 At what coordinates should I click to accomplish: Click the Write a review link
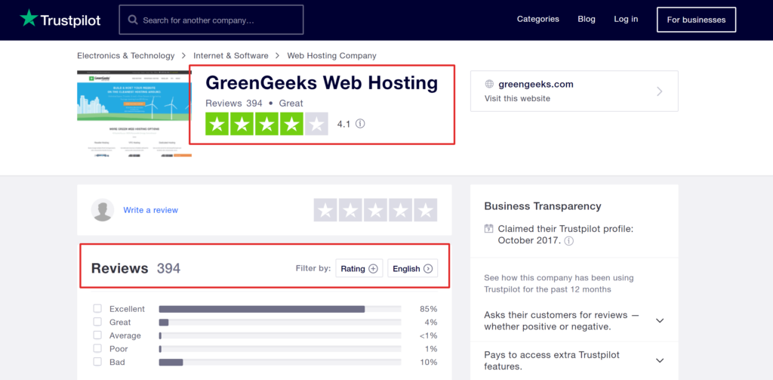(150, 210)
